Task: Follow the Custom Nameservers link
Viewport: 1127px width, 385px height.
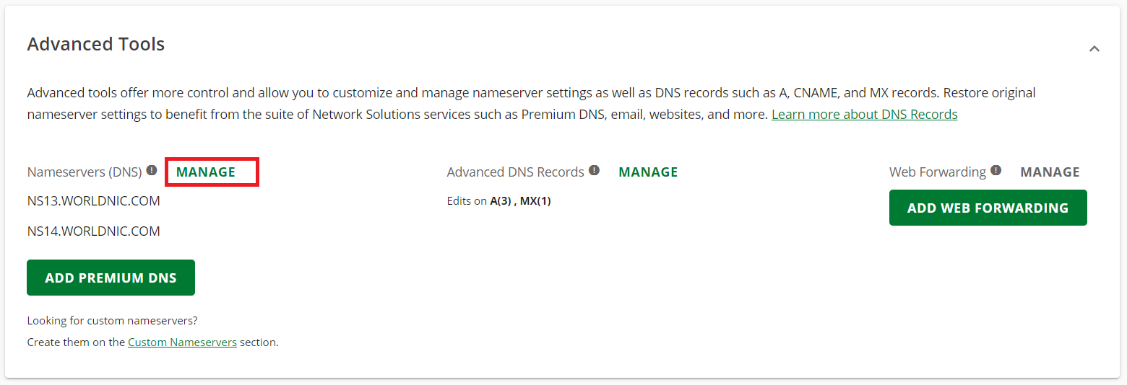Action: [182, 342]
